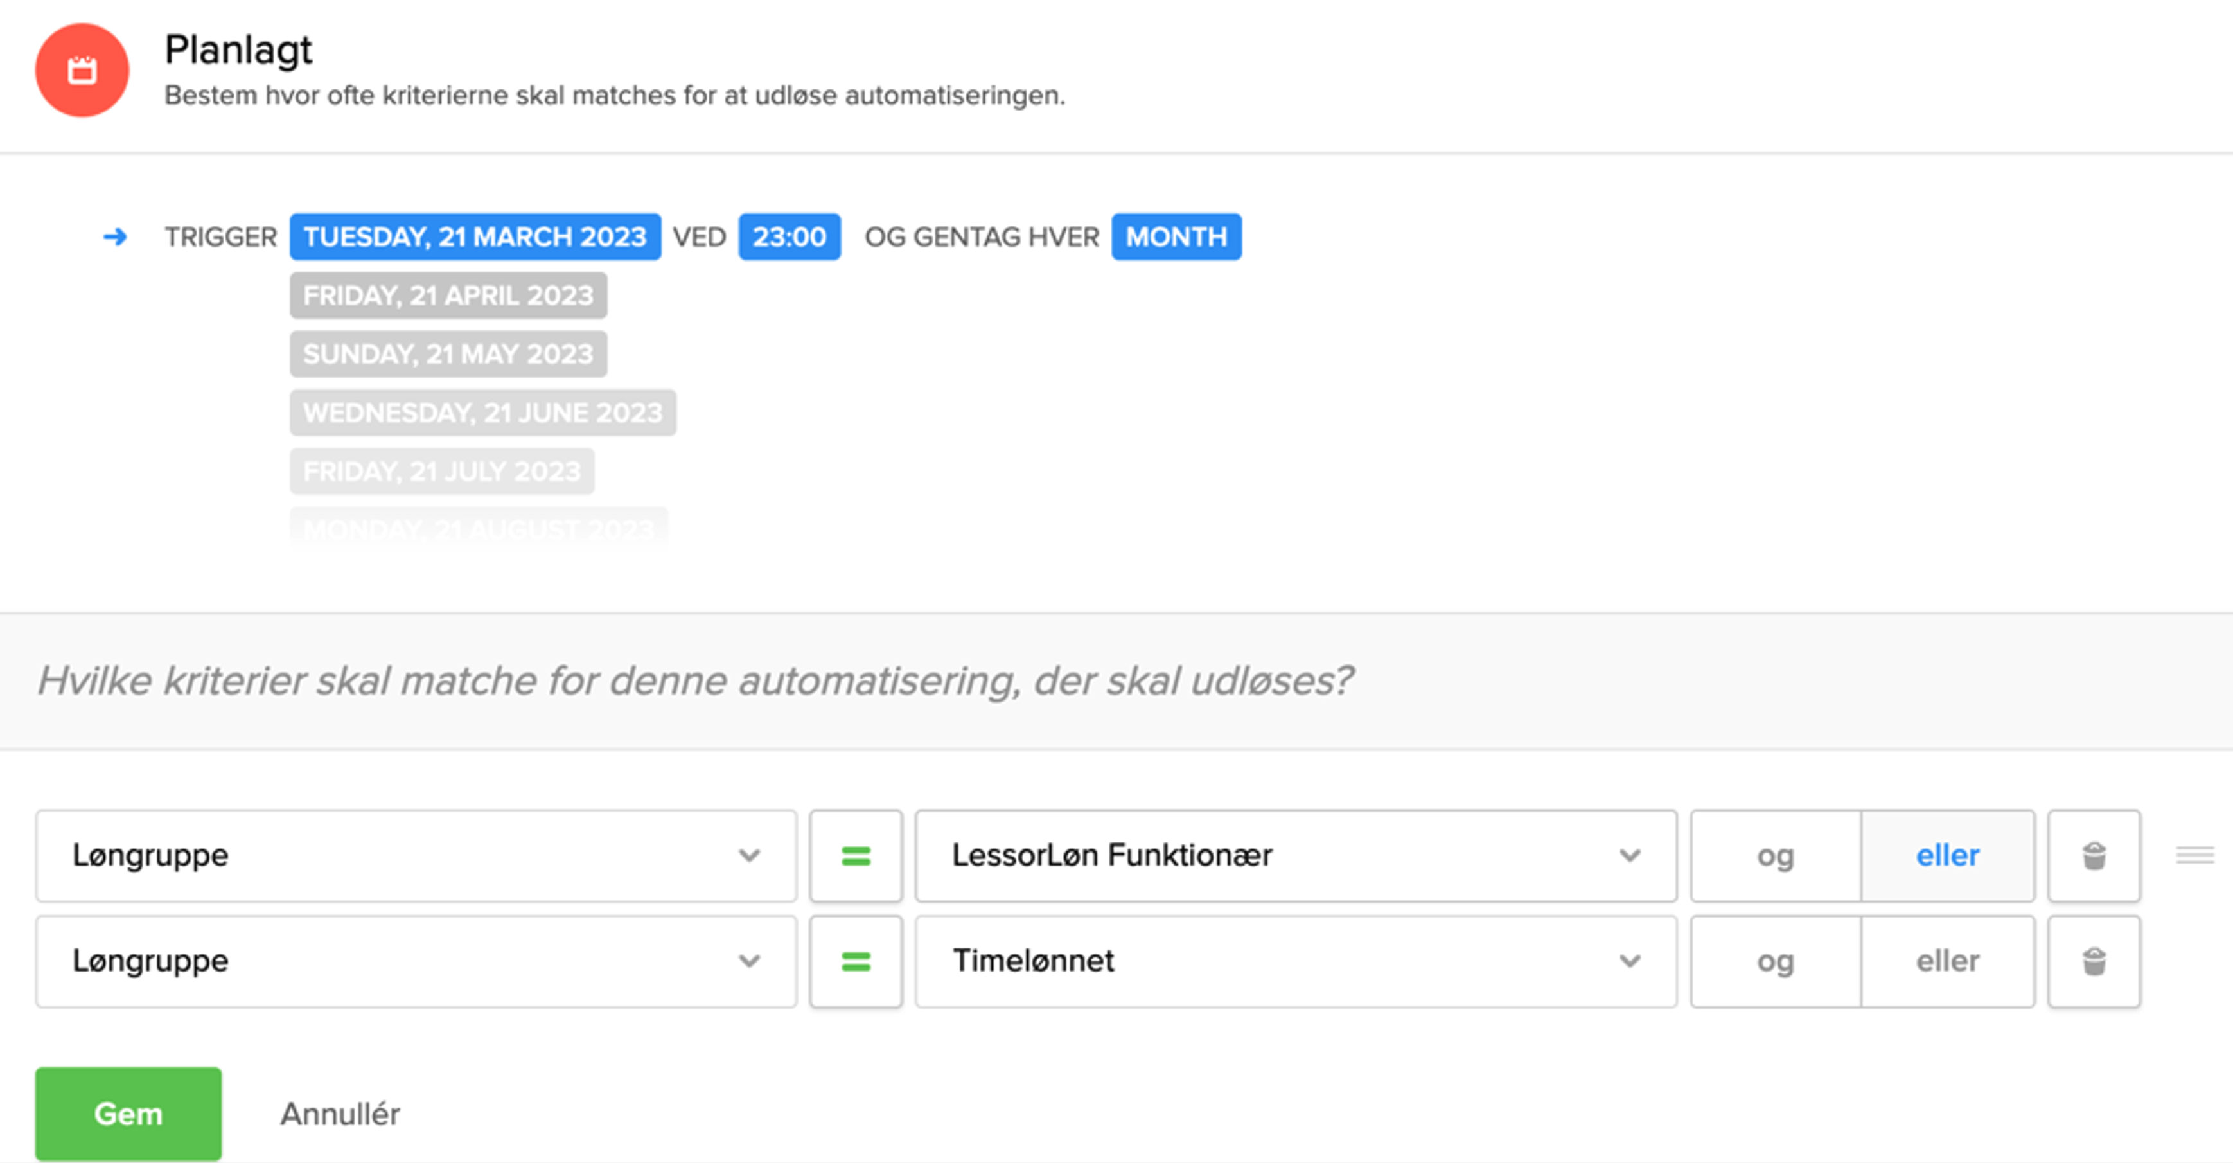
Task: Open the second Løngruppe field dropdown
Action: tap(751, 961)
